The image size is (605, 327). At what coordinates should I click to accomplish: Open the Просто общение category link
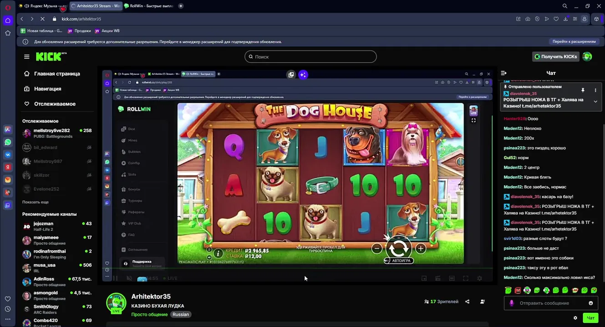tap(150, 314)
